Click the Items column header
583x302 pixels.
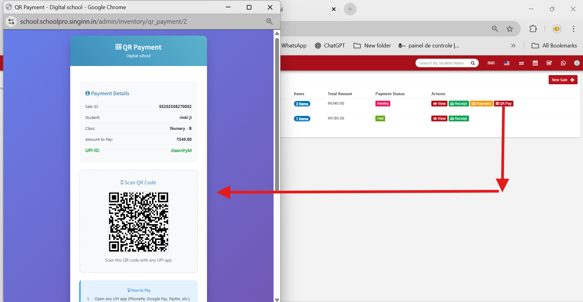299,94
